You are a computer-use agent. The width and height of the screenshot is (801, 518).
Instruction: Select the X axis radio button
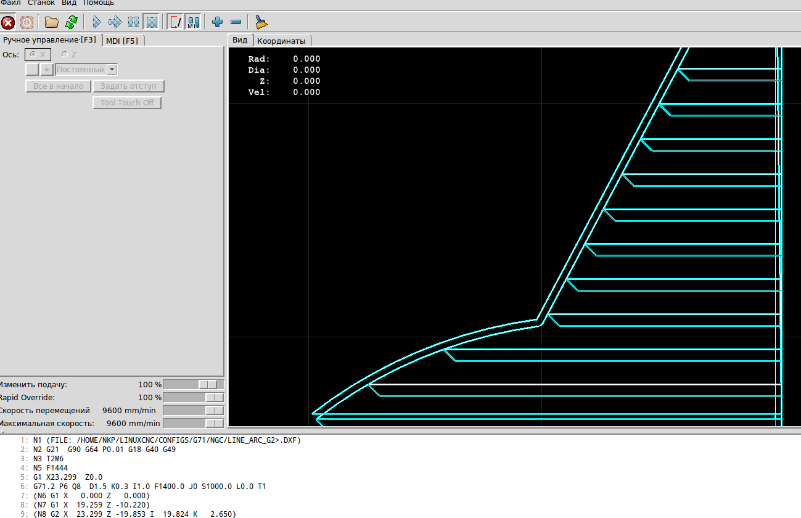coord(38,54)
